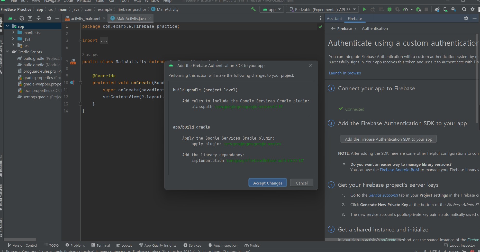Close the activity_main.xml tab

(x=104, y=18)
